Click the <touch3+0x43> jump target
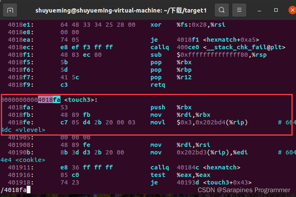The height and width of the screenshot is (197, 296). tap(227, 183)
